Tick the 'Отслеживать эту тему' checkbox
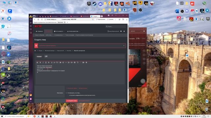Viewport: 211px width, 118px height. pyautogui.click(x=66, y=93)
